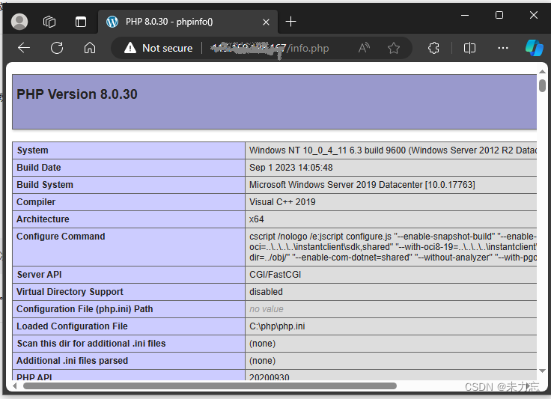Image resolution: width=551 pixels, height=399 pixels.
Task: Click the Virtual Directory Support label
Action: [x=70, y=292]
